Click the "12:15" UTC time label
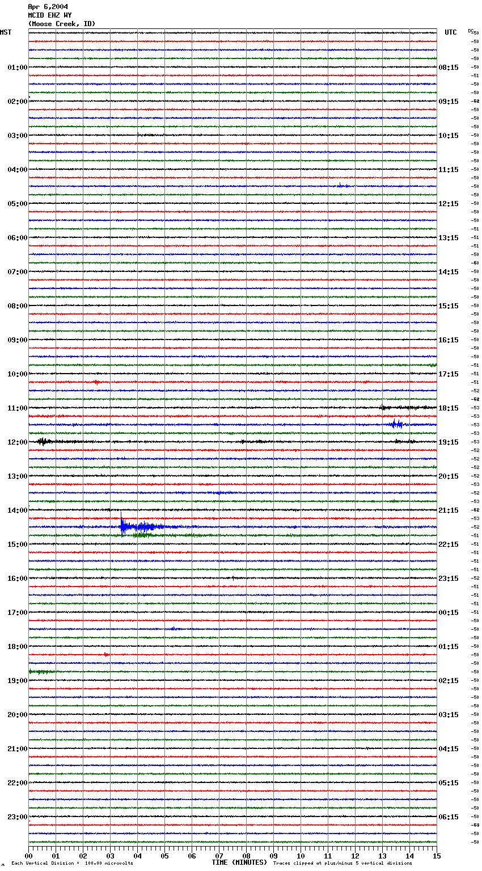The image size is (482, 871). click(x=449, y=204)
